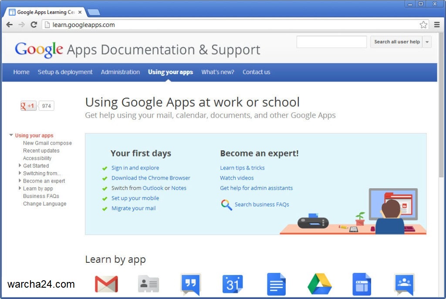Click the Google logo
446x299 pixels.
coord(39,50)
